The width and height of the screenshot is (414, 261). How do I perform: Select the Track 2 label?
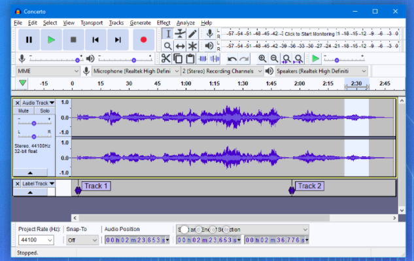tap(310, 186)
